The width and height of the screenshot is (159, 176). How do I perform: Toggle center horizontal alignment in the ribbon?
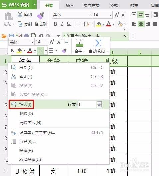(x=141, y=24)
